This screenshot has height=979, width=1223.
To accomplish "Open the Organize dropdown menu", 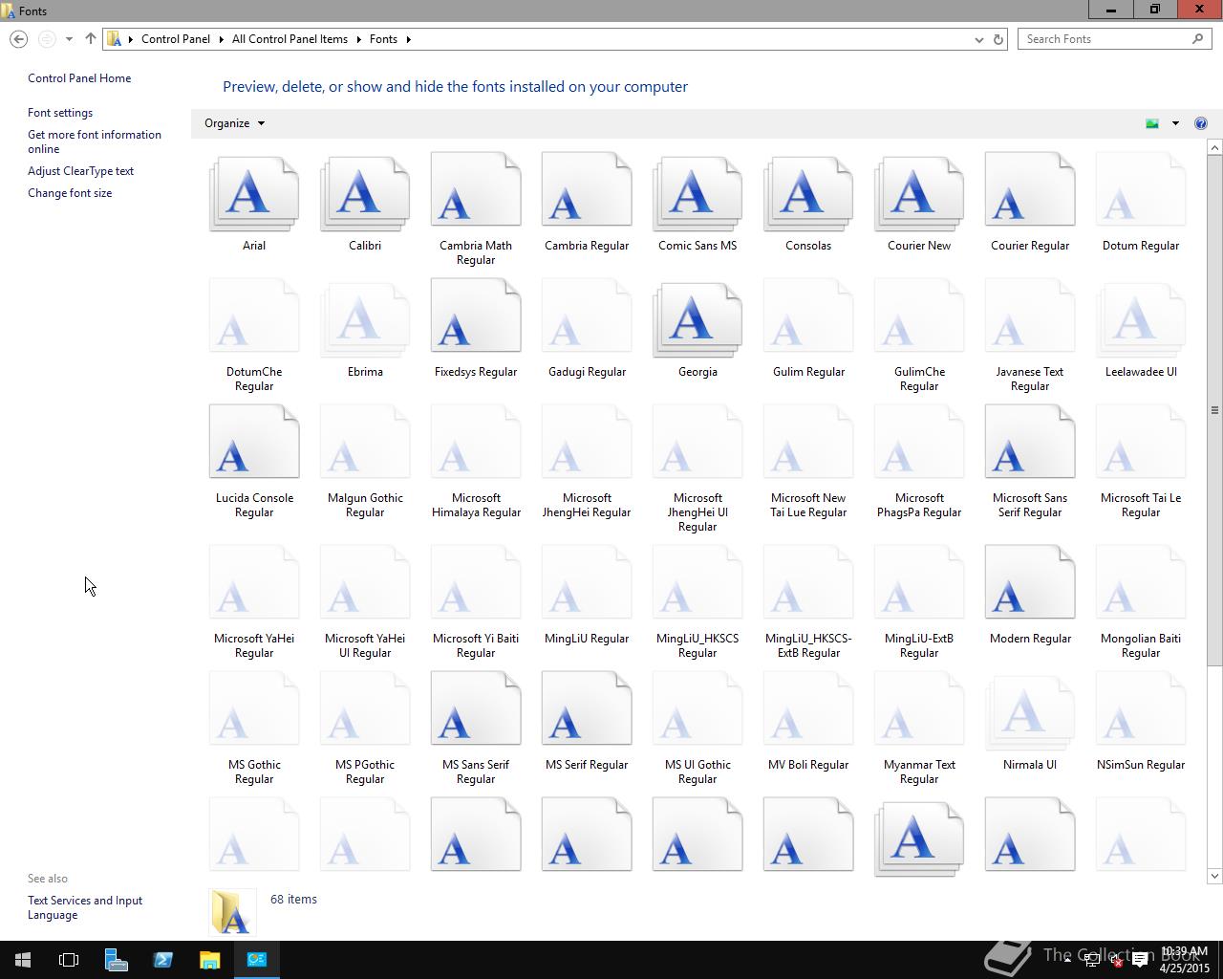I will pos(234,123).
